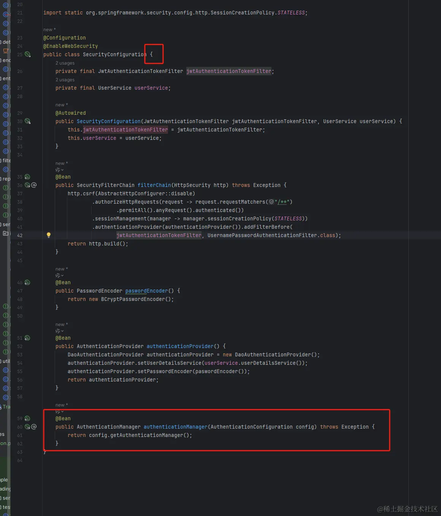Click the Spring bean gutter icon on line 25
The height and width of the screenshot is (516, 441).
27,54
